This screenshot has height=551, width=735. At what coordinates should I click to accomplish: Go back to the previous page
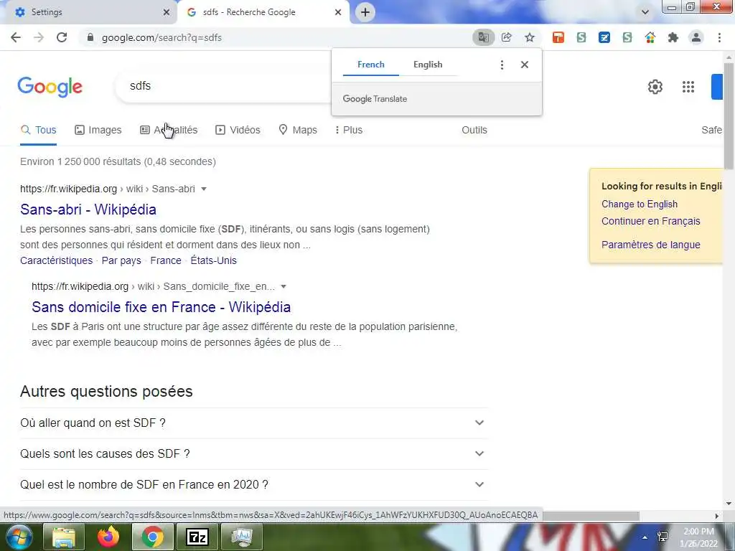[16, 37]
